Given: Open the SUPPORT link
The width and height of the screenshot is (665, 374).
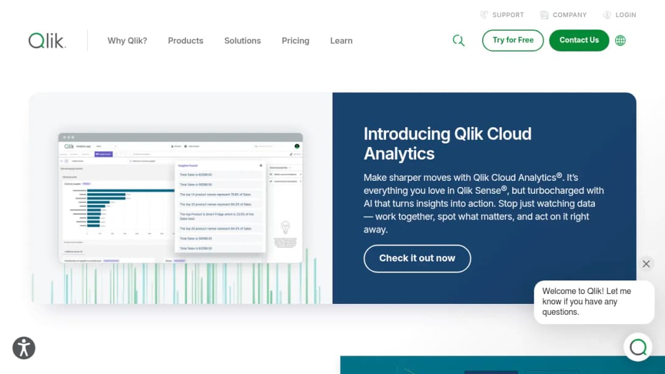Looking at the screenshot, I should tap(508, 15).
